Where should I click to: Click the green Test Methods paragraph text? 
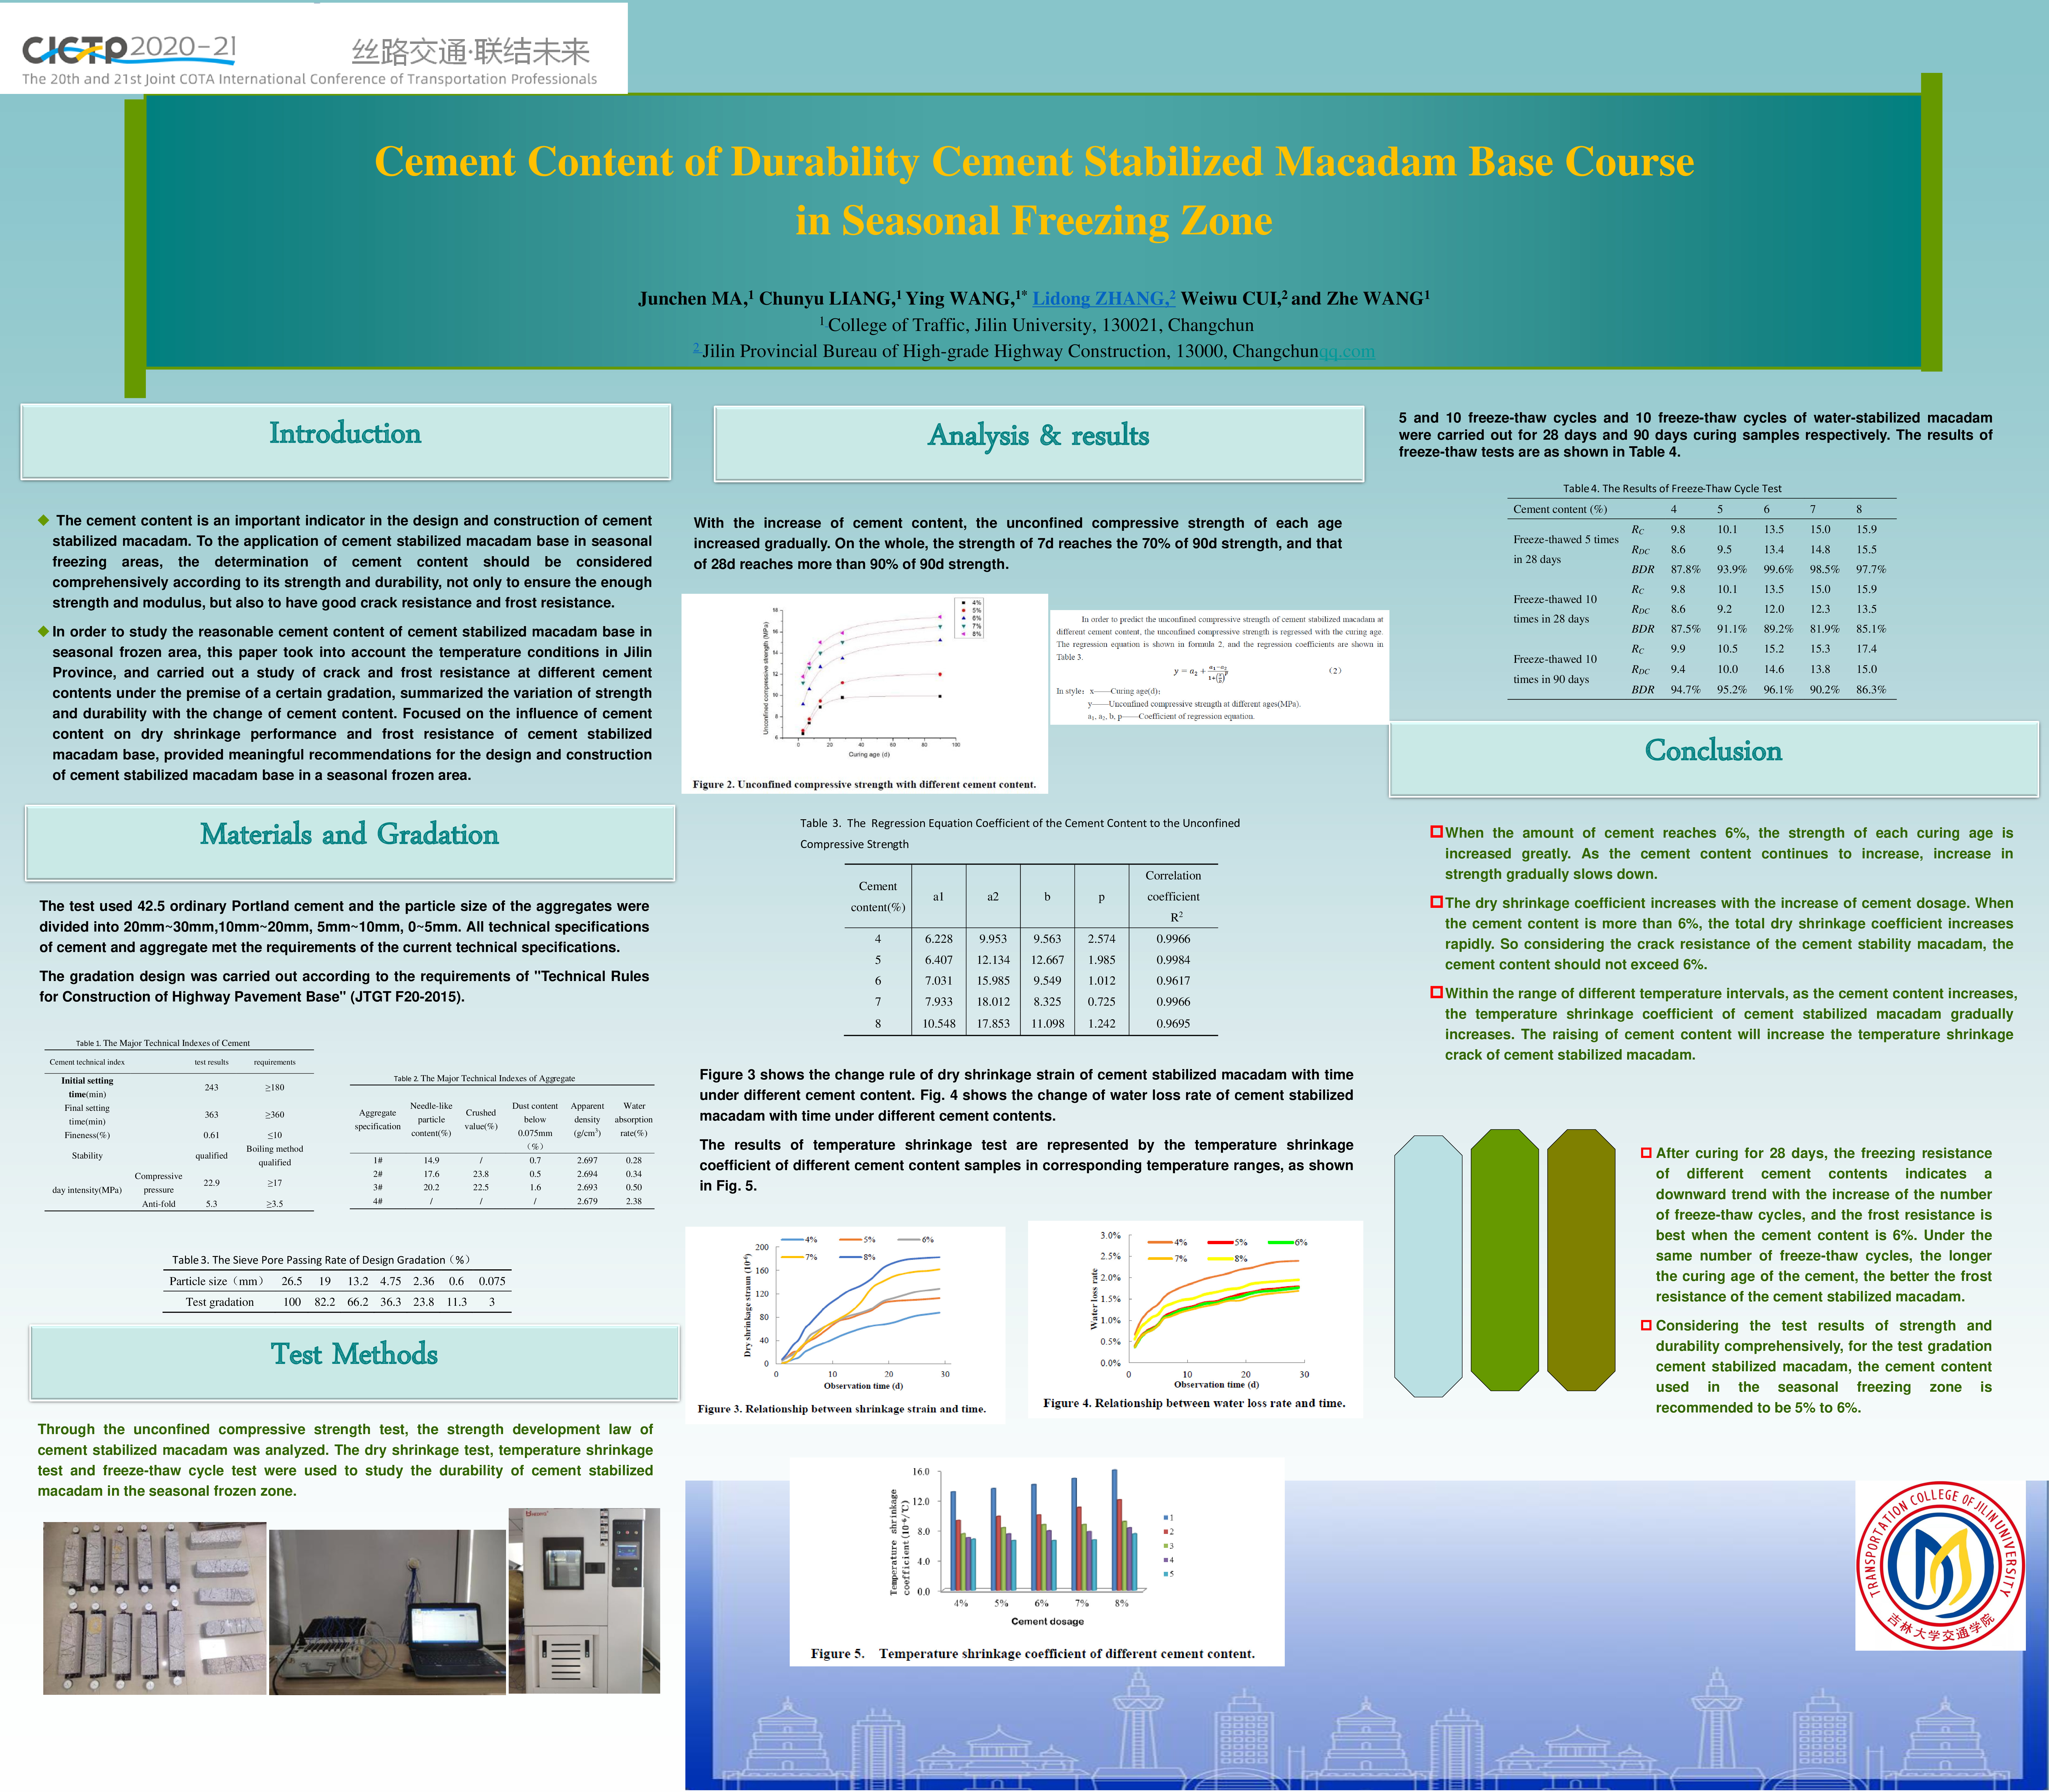[345, 1460]
